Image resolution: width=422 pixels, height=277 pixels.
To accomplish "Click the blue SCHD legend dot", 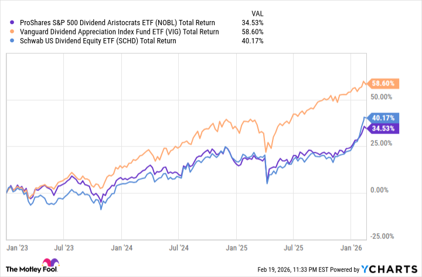I will click(6, 41).
